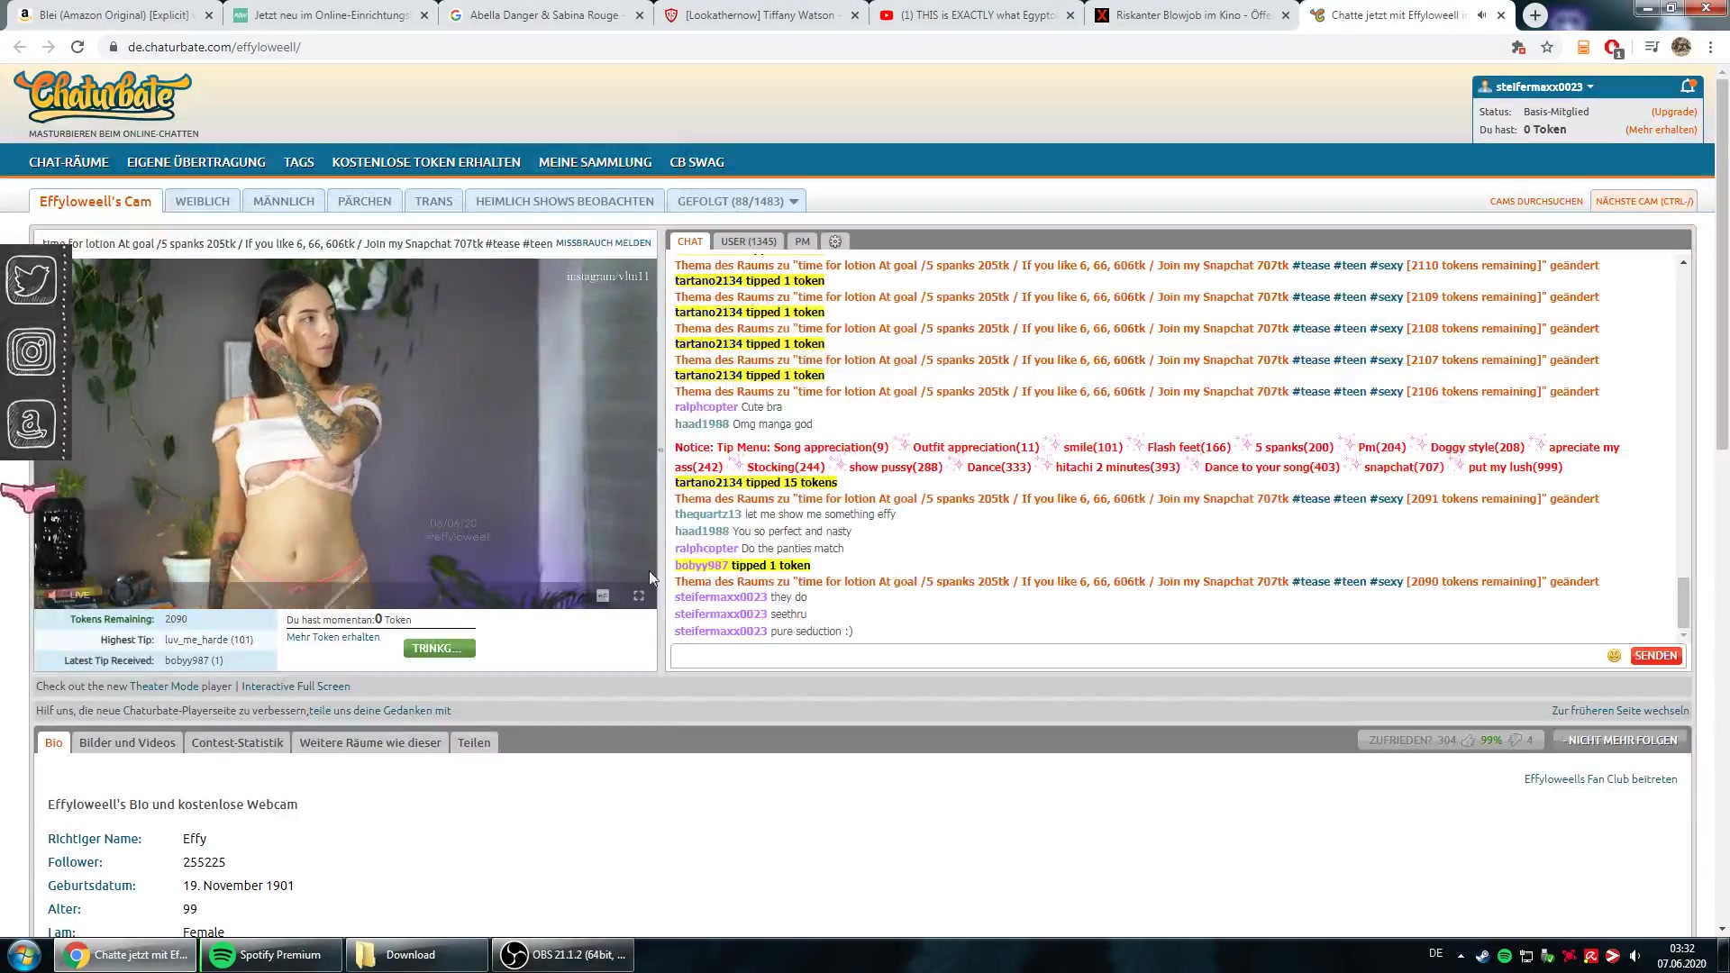Toggle the video mute speaker icon

52,595
